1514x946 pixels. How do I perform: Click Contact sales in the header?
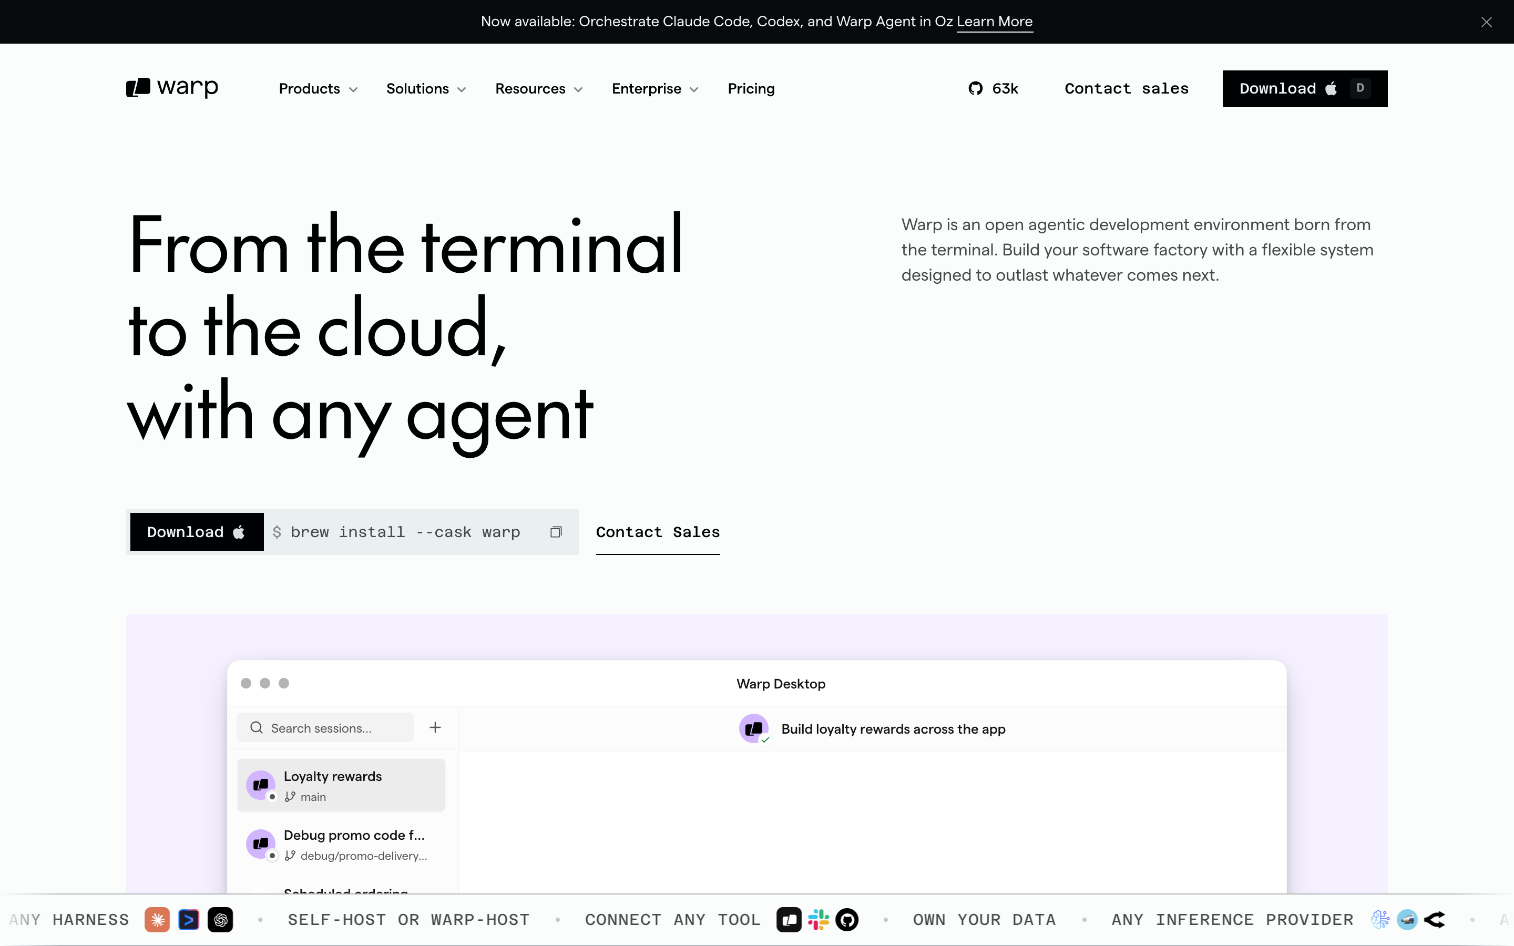tap(1126, 89)
